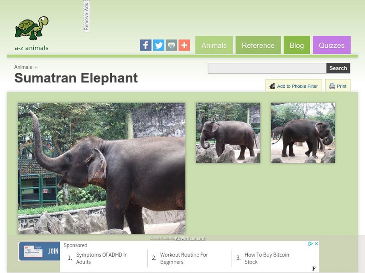Open the Quizzes tab

pos(332,45)
